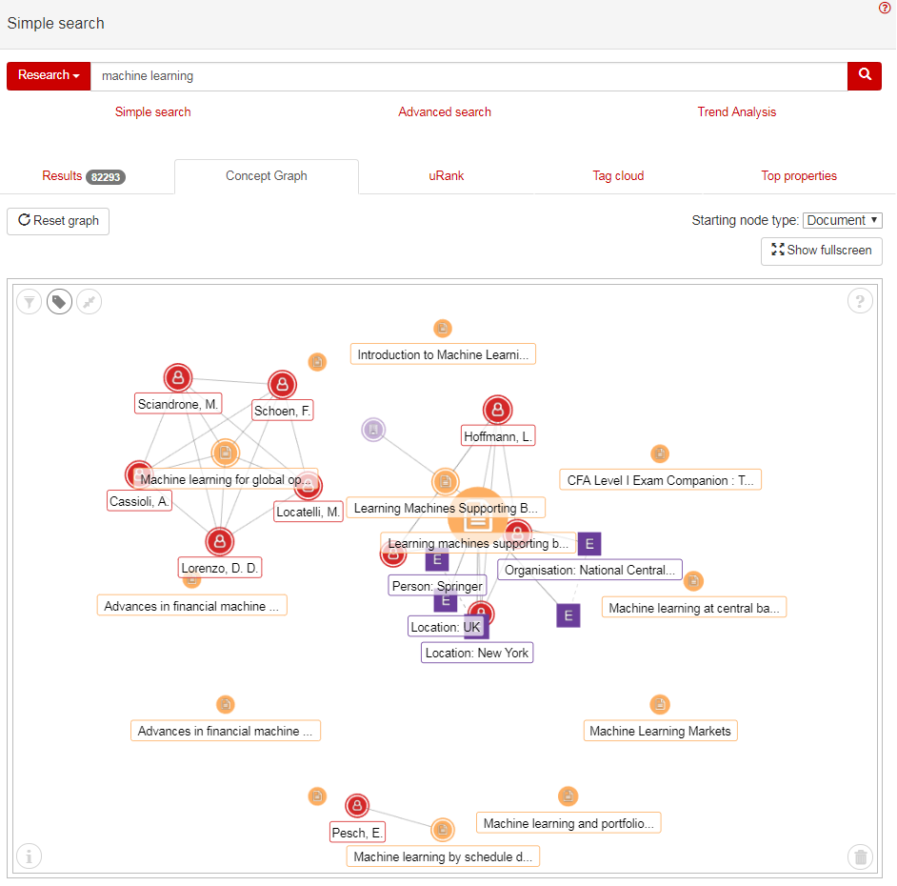This screenshot has height=886, width=897.
Task: Open graph help question mark icon
Action: coord(860,302)
